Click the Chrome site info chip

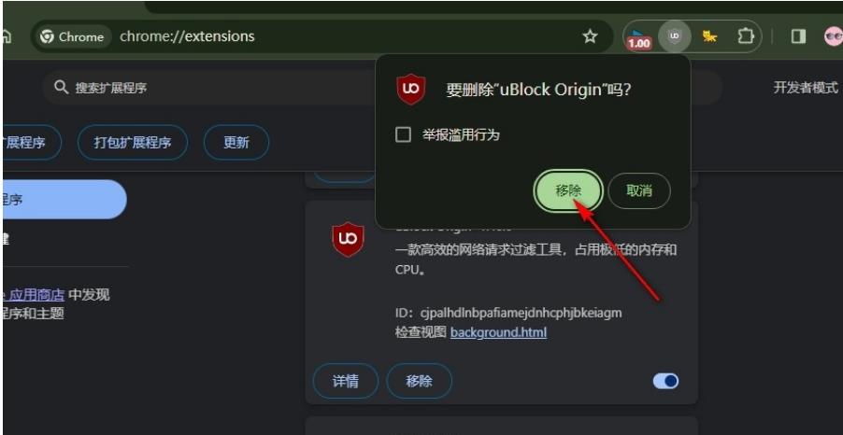(72, 36)
